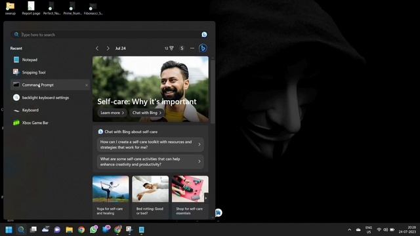Select the Perfect_Nu... desktop file
This screenshot has width=420, height=236.
coord(52,8)
